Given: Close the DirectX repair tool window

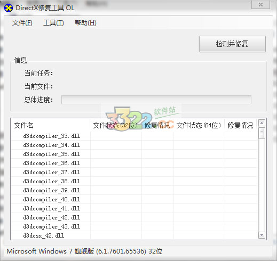Looking at the screenshot, I should click(x=260, y=4).
